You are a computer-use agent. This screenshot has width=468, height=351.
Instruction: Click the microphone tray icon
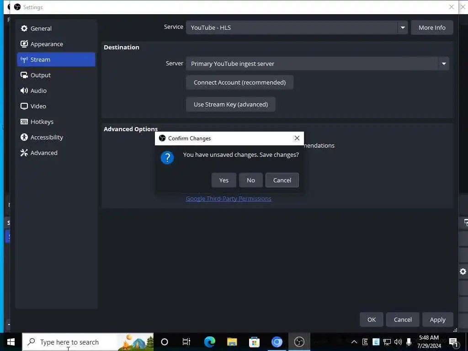pyautogui.click(x=409, y=342)
